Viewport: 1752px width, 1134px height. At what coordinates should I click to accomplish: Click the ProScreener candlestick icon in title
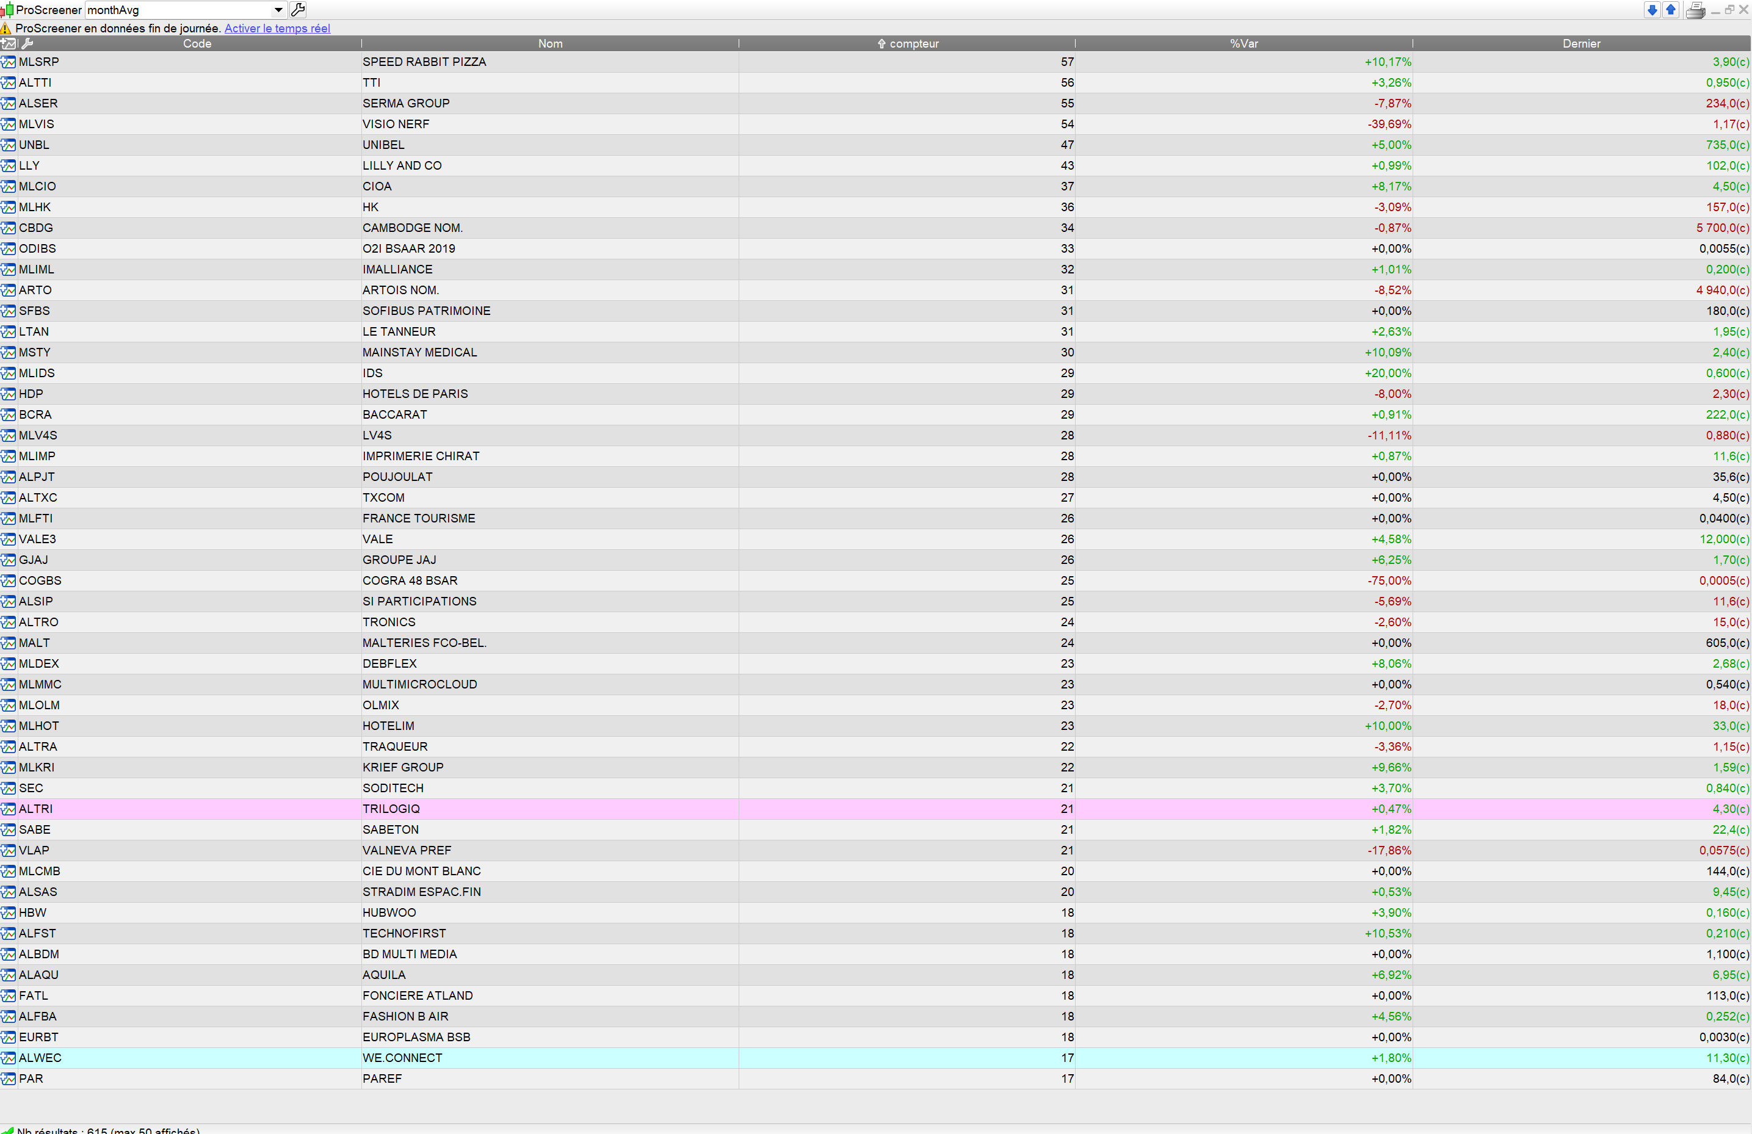[7, 10]
